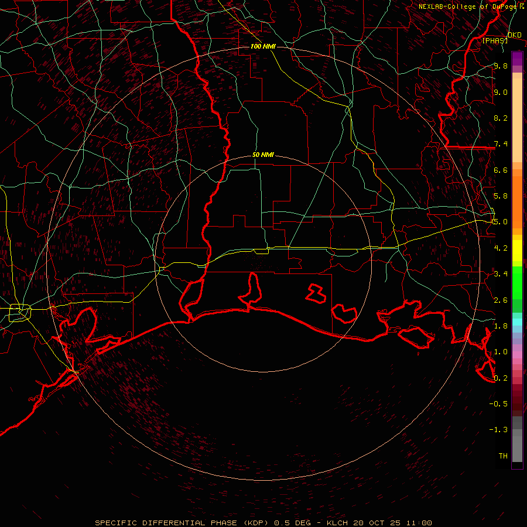Click the 5.0 value on color scale

(x=501, y=222)
